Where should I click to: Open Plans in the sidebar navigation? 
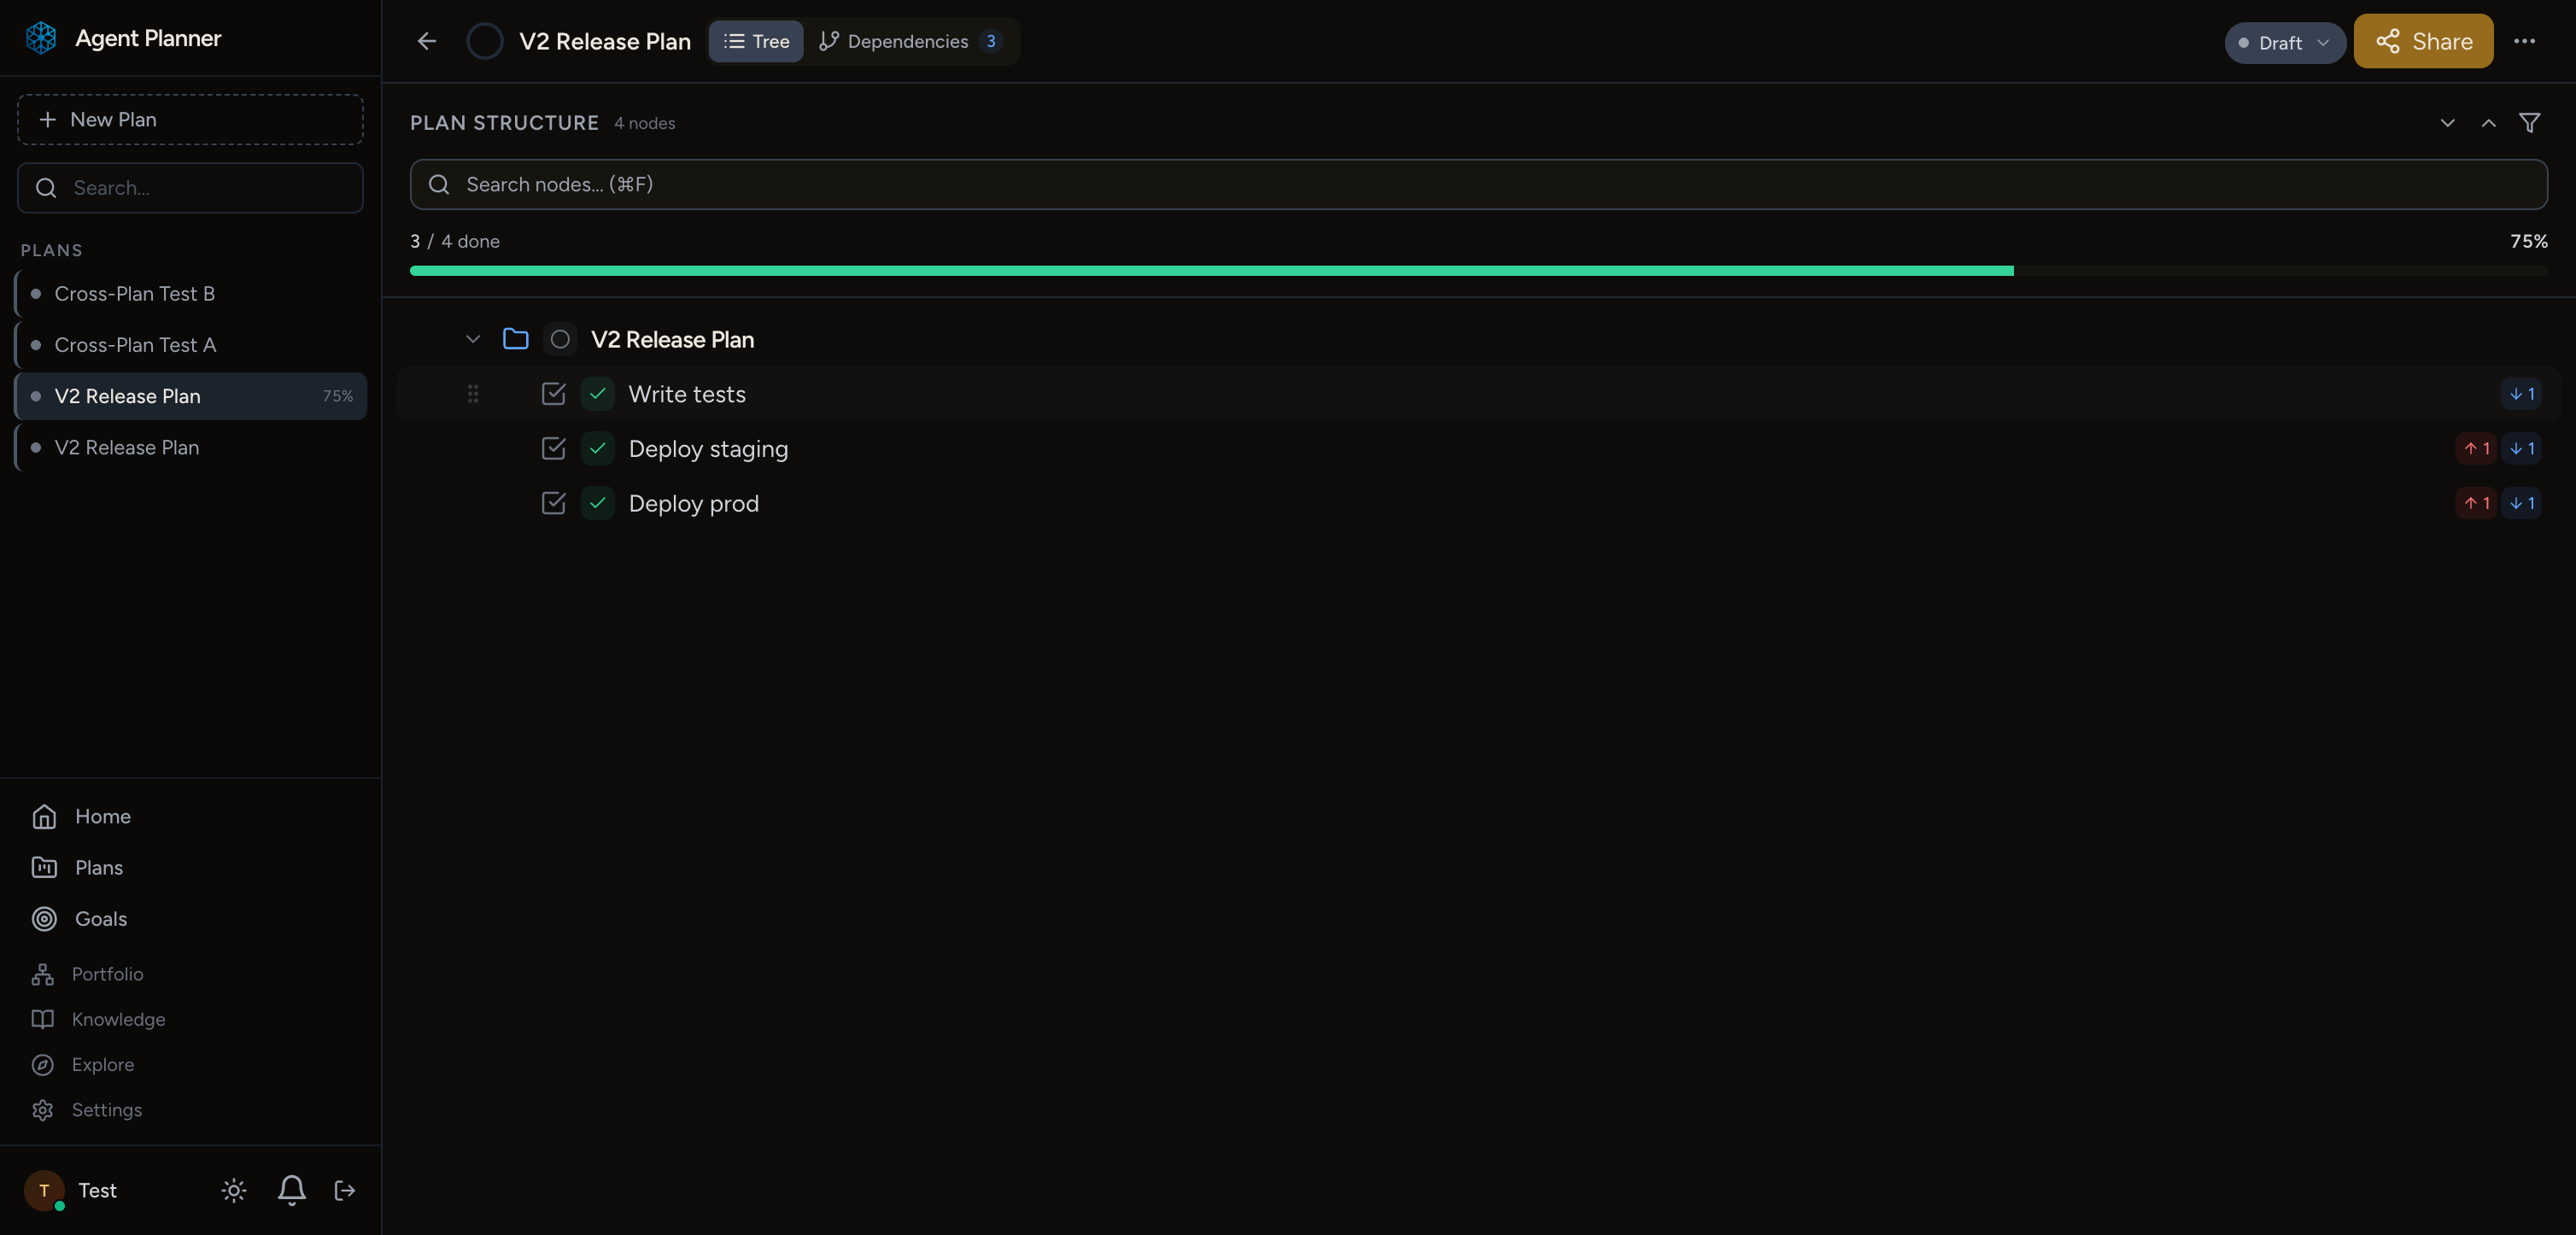coord(190,867)
